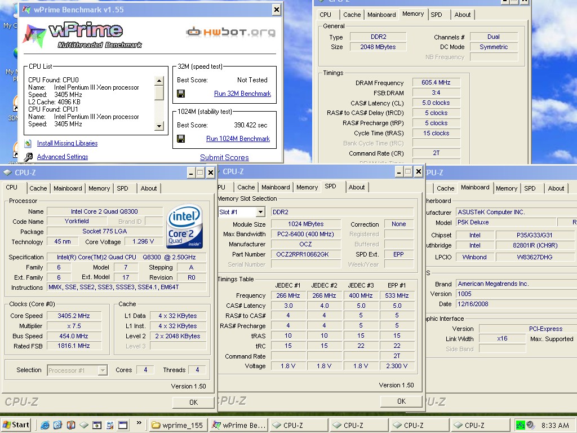577x433 pixels.
Task: Click the OCZ2RPR10662GK part number field
Action: (x=306, y=254)
